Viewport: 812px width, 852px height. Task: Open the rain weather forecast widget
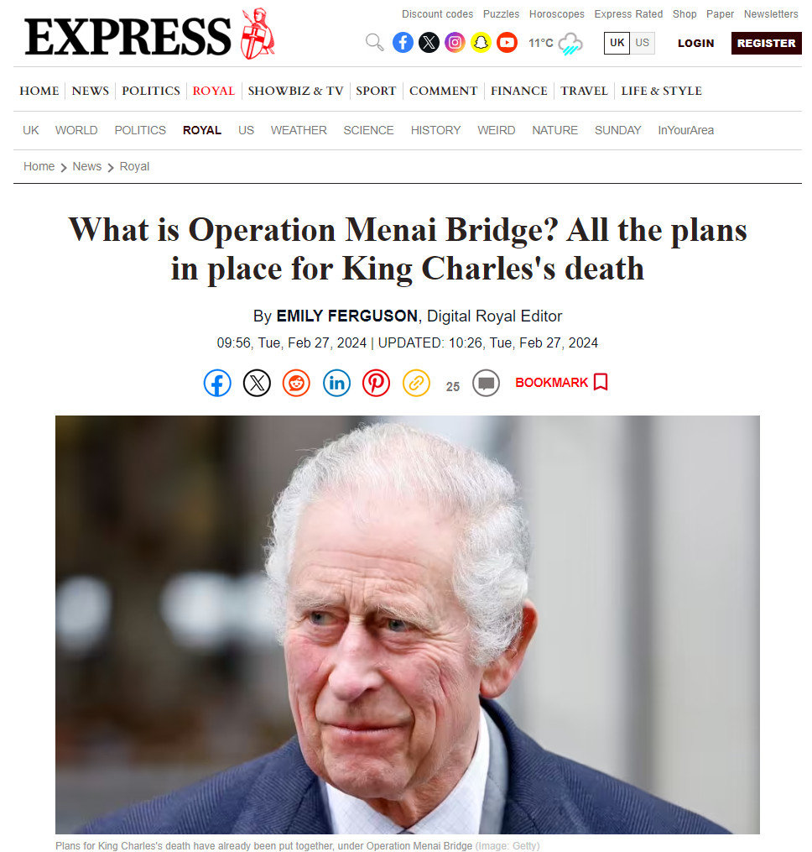point(555,43)
